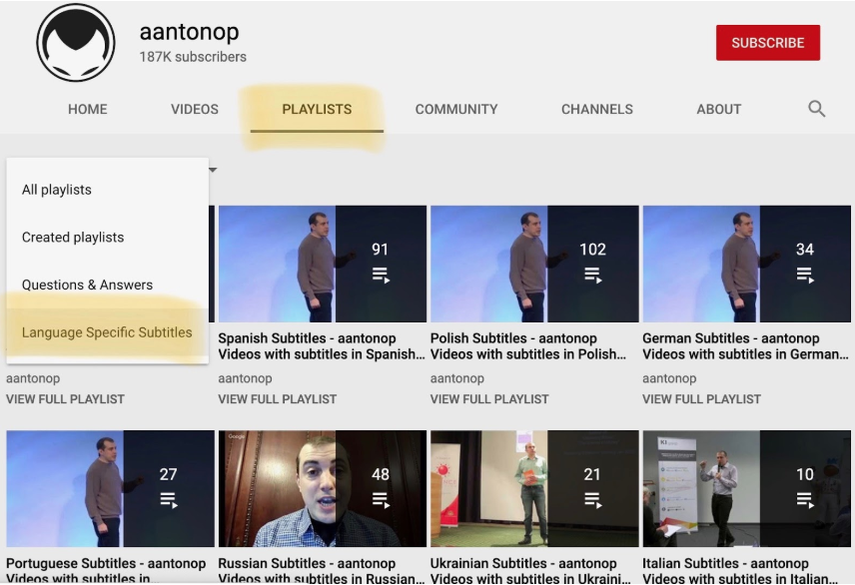Click aantonop author under Polish Subtitles
855x585 pixels.
(x=456, y=378)
